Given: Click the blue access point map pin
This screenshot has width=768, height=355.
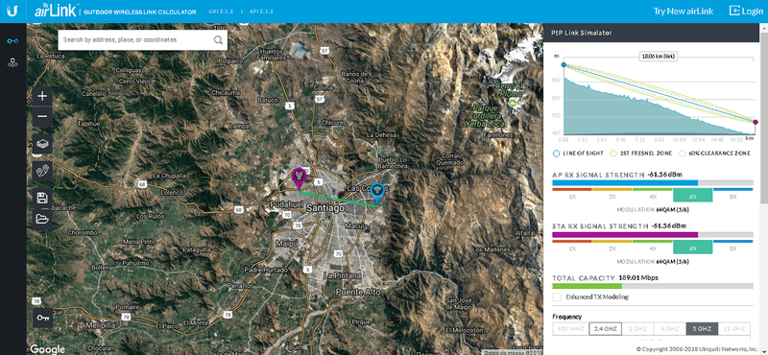Looking at the screenshot, I should tap(377, 193).
